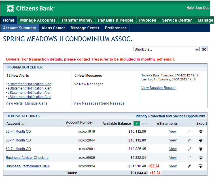Switch to the Invoices tab
The height and width of the screenshot is (177, 214).
pyautogui.click(x=148, y=20)
